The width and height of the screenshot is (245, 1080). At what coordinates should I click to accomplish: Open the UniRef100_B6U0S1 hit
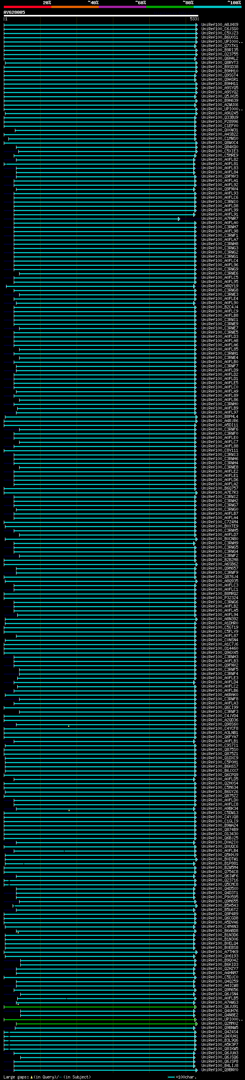220,37
